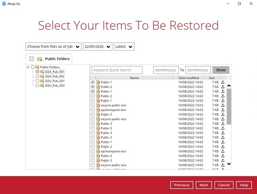
Task: Select GSU_Pub_002 in the folder tree
Action: (x=55, y=86)
